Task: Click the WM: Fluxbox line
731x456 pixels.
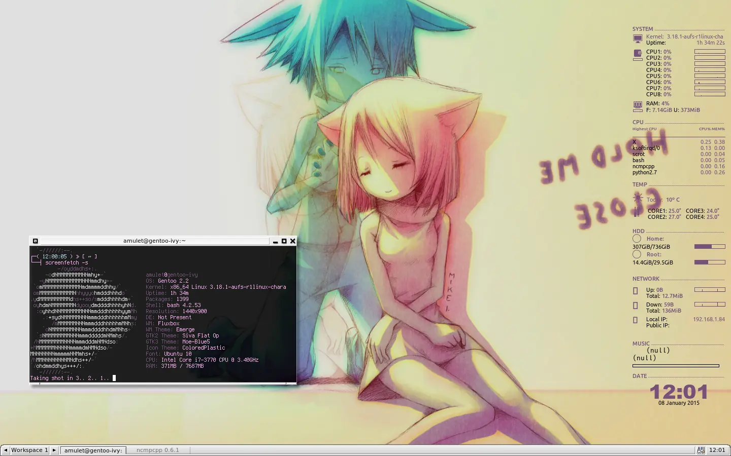Action: 162,323
